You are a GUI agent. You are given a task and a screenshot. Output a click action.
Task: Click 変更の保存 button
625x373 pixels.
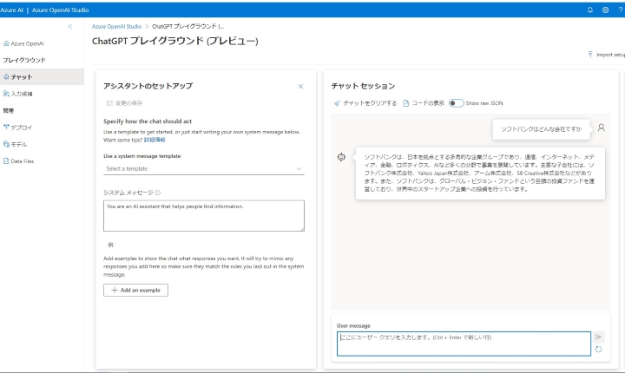(x=126, y=103)
